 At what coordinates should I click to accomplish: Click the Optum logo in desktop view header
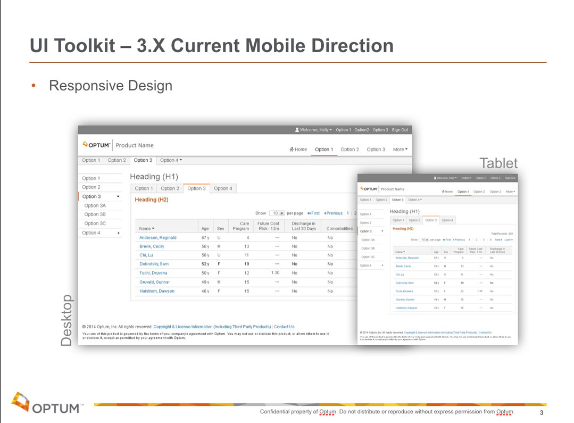(x=97, y=145)
